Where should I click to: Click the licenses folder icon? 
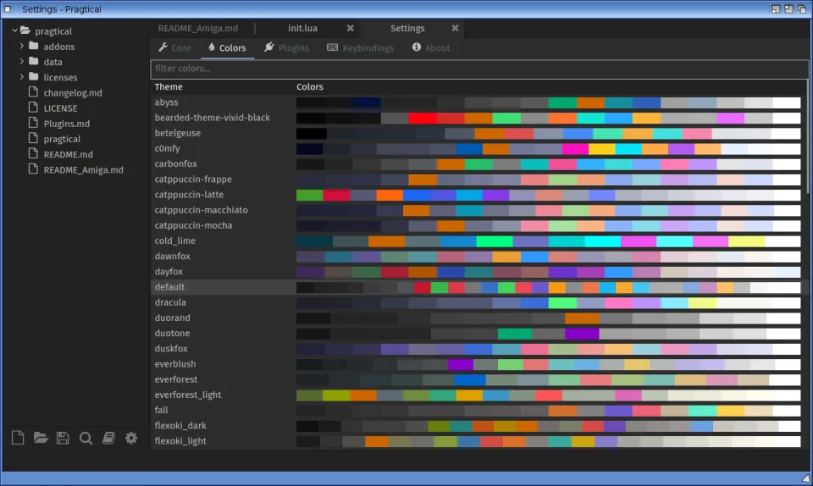(34, 77)
